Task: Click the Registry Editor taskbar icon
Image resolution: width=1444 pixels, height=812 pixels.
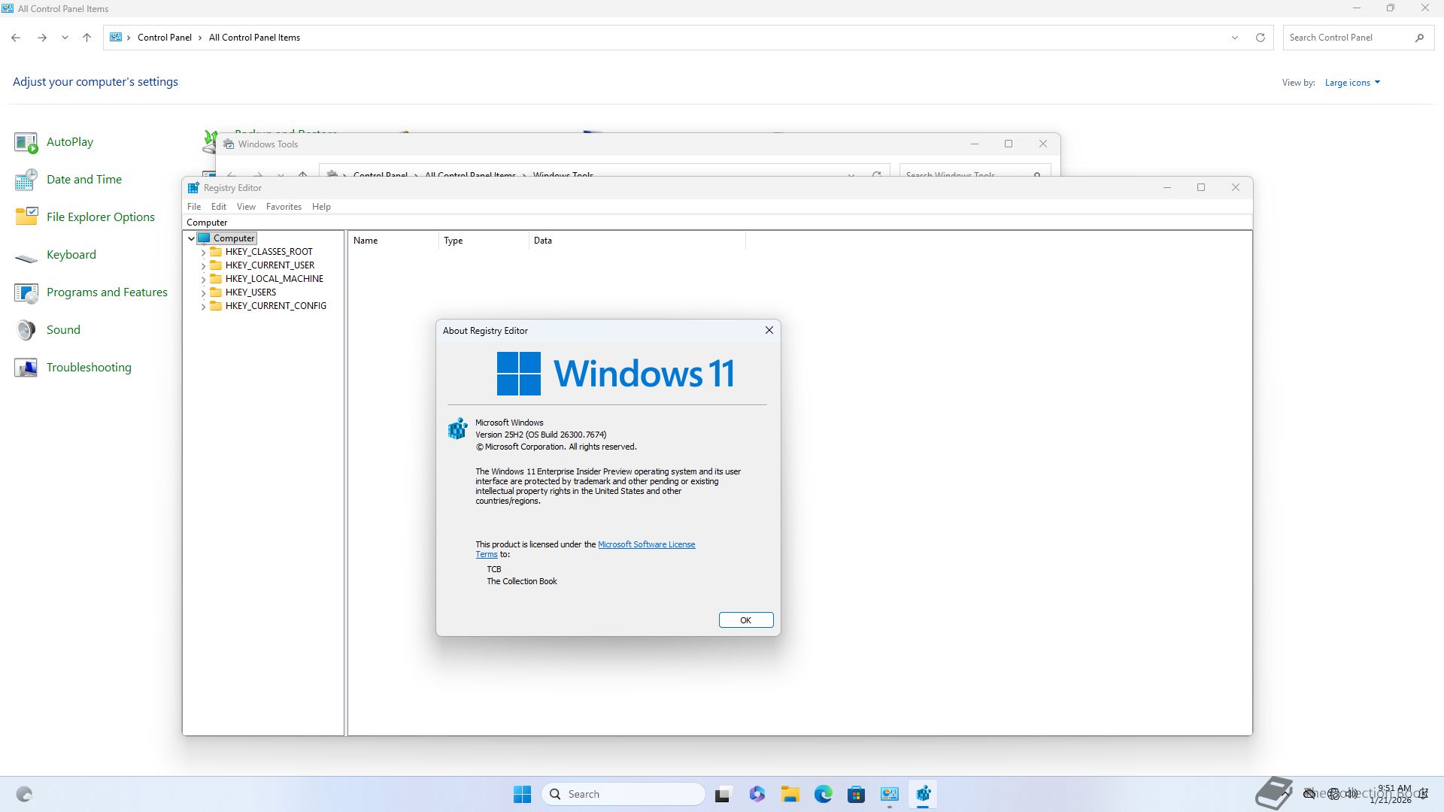Action: click(x=923, y=794)
